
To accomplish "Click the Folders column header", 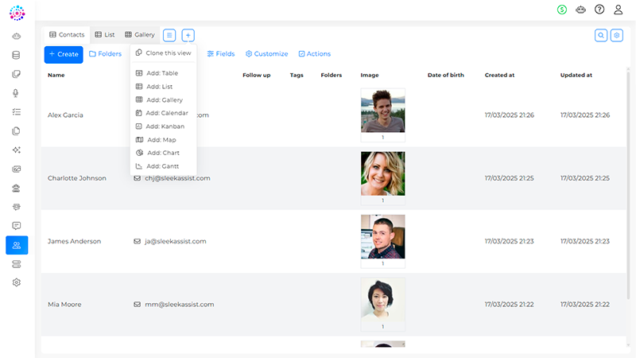I will click(x=332, y=75).
